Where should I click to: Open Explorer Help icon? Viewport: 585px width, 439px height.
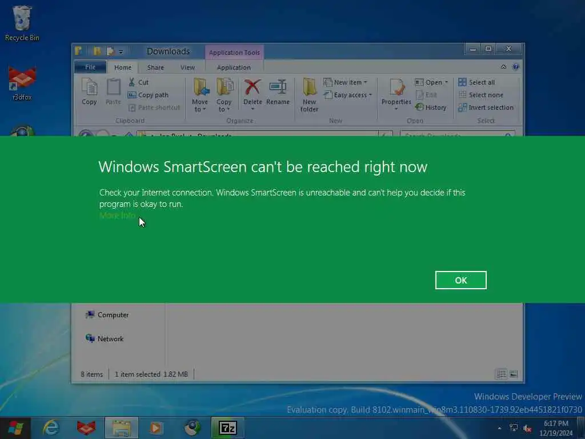pos(516,67)
